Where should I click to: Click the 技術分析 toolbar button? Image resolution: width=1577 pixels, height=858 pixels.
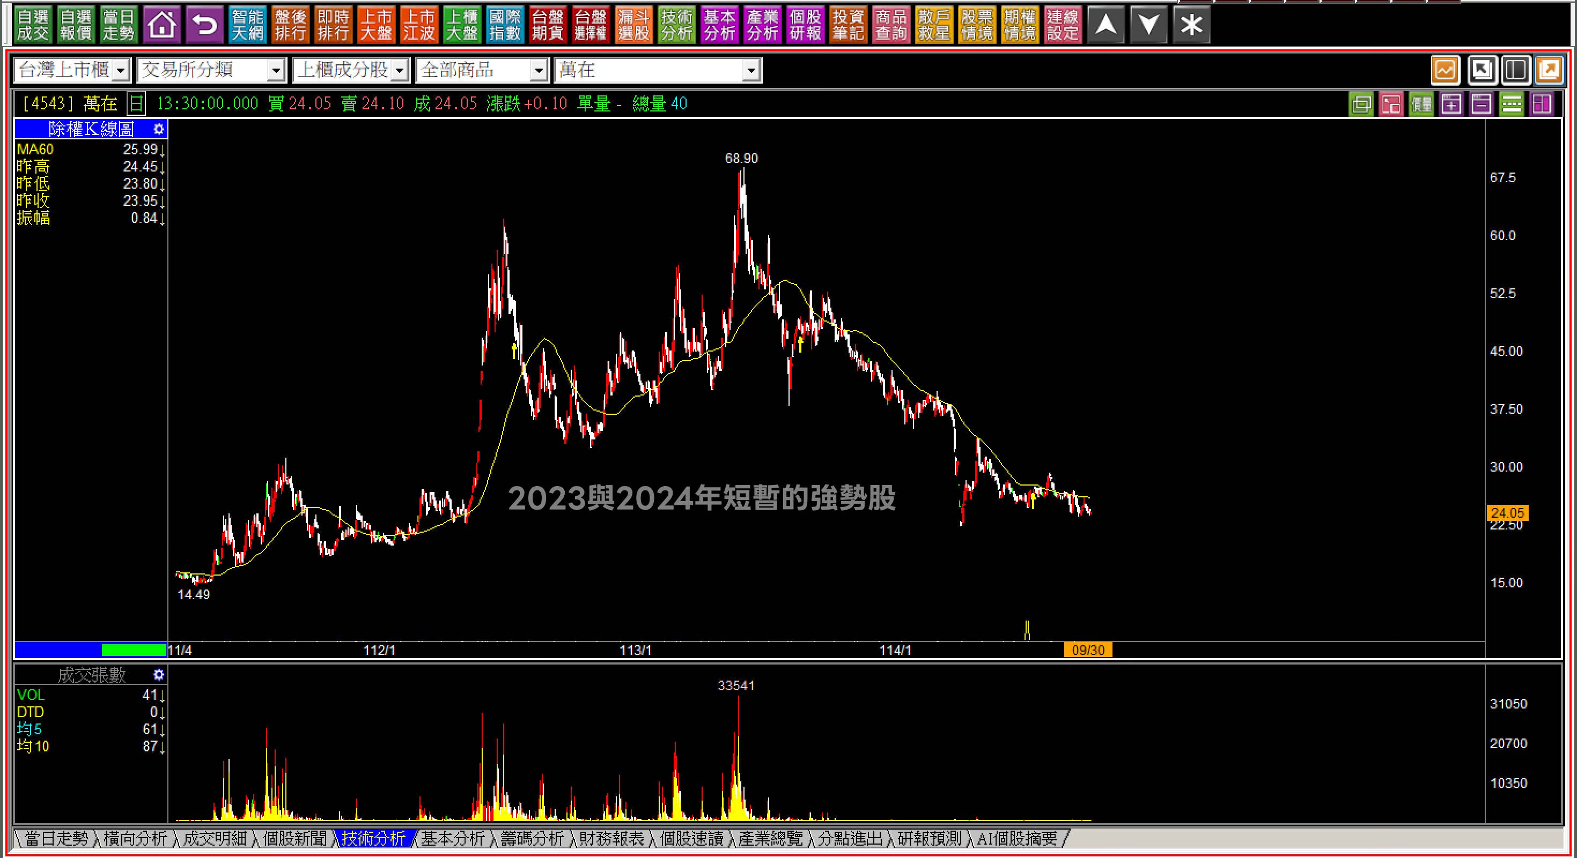coord(676,25)
